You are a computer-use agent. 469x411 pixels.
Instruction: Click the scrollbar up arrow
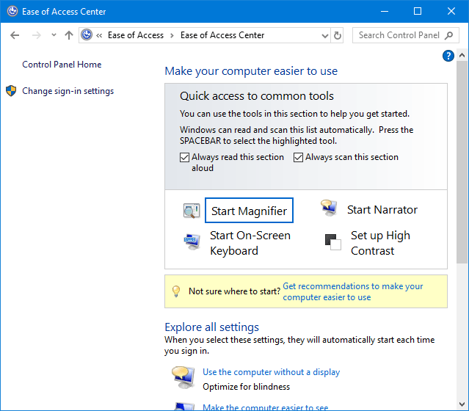tap(462, 55)
